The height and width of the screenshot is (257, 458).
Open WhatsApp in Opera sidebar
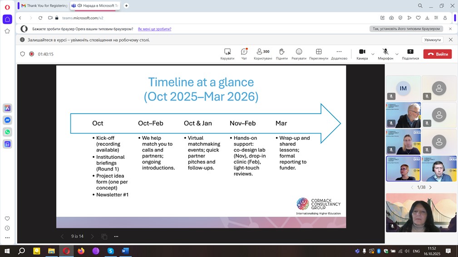point(7,132)
